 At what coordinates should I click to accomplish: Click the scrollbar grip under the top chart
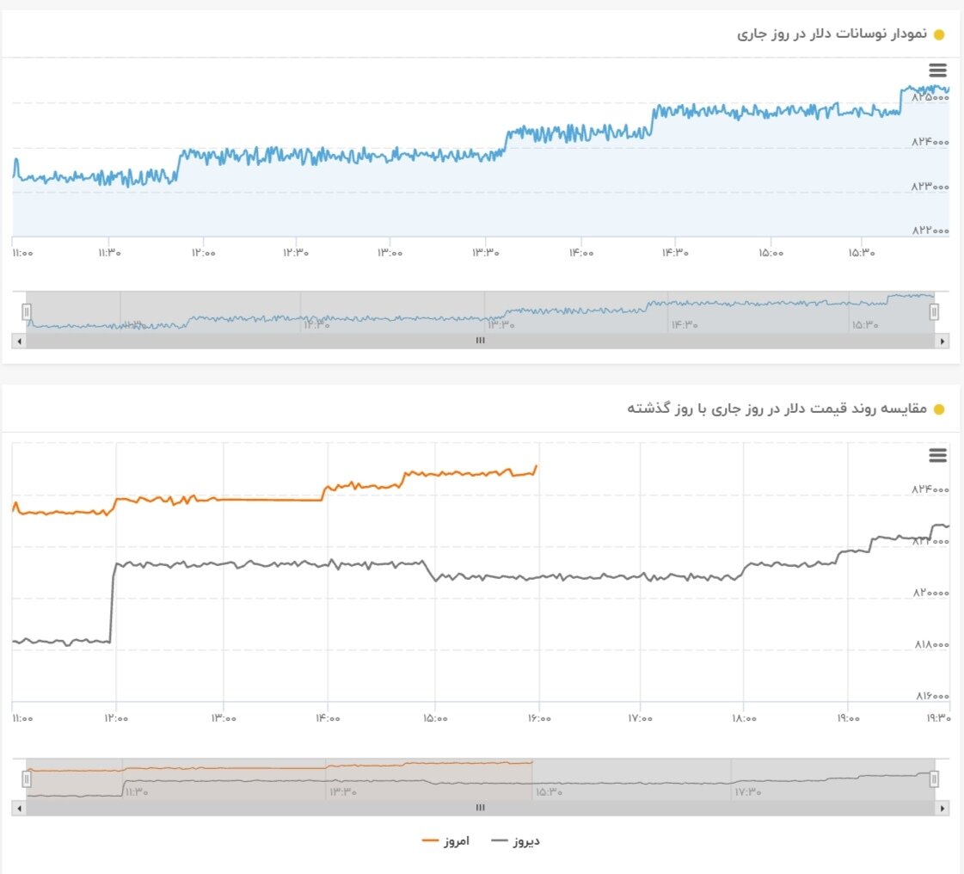tap(480, 341)
